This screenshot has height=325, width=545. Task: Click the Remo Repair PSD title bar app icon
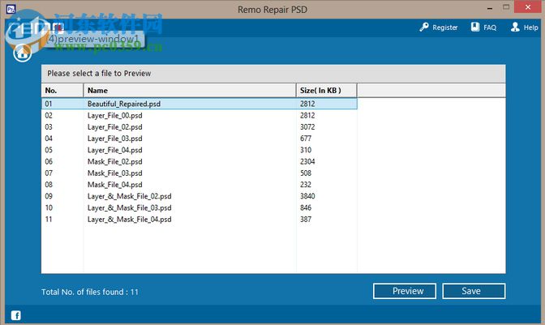[x=11, y=9]
